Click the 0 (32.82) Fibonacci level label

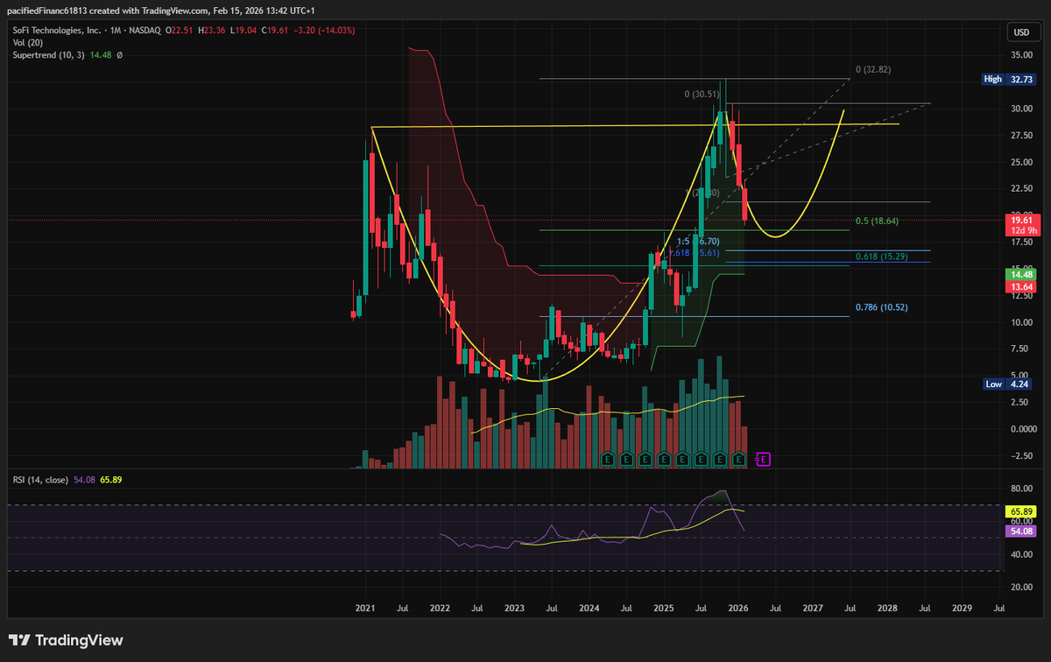(x=872, y=69)
